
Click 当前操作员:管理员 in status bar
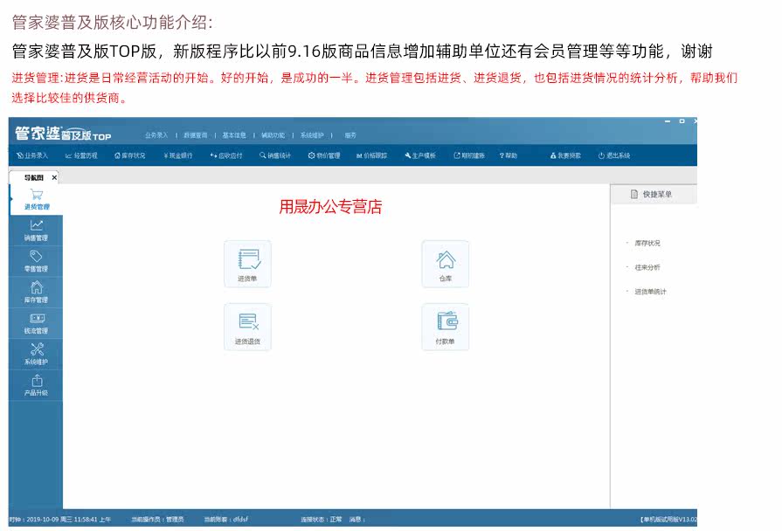point(157,519)
